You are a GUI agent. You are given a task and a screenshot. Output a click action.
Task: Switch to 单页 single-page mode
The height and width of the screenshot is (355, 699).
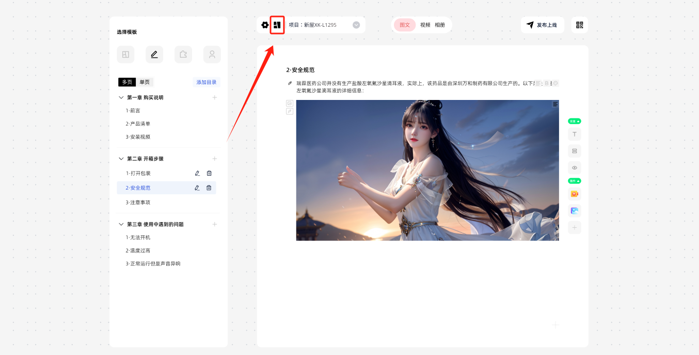(x=145, y=82)
